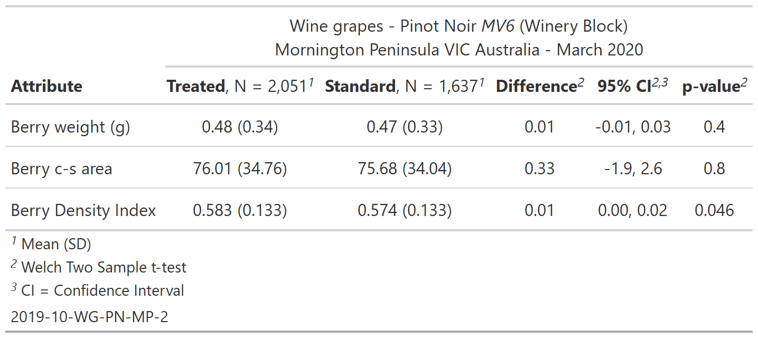758x338 pixels.
Task: Click the Attribute column header
Action: [46, 86]
